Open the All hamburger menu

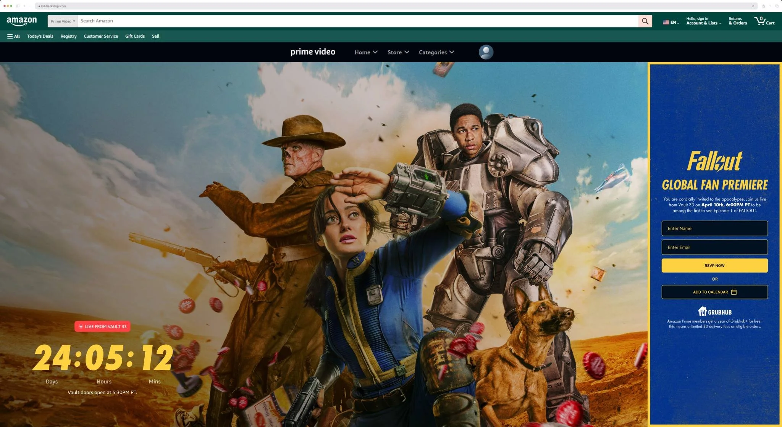click(x=13, y=36)
